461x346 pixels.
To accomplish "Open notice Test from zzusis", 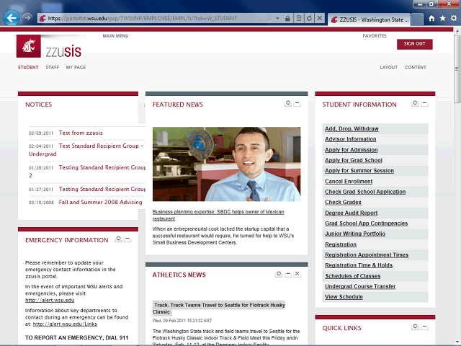I will (81, 133).
